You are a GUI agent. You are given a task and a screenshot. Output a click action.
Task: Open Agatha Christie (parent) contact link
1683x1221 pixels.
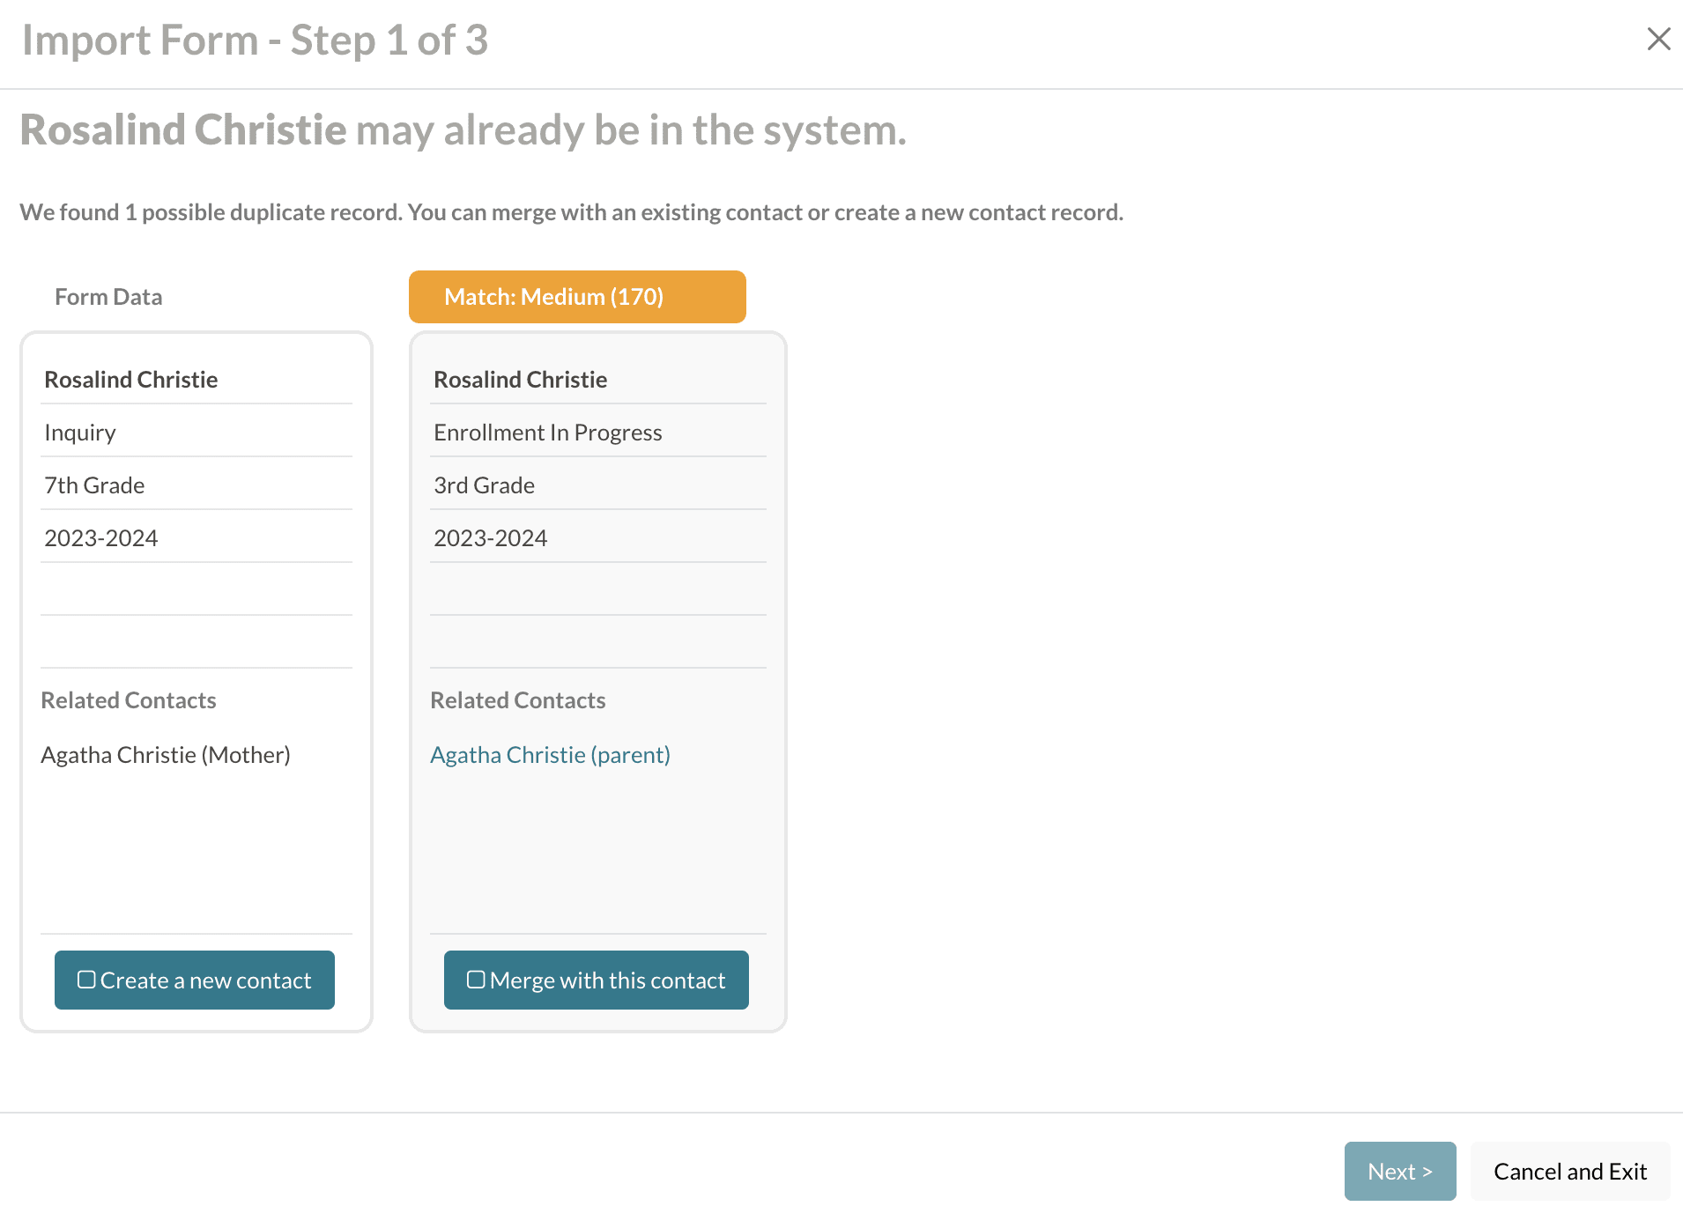(550, 755)
